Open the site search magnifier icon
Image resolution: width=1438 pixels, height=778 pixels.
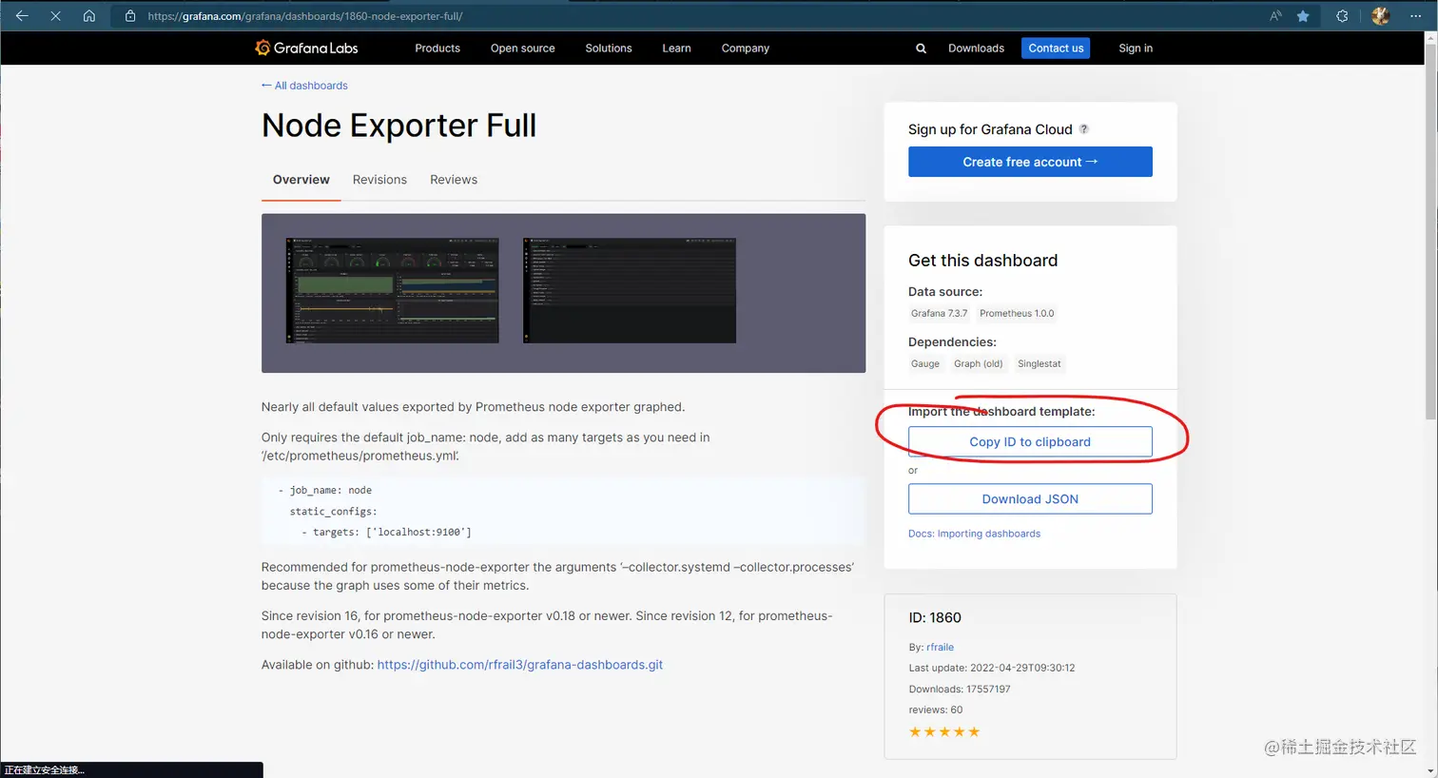pos(921,49)
